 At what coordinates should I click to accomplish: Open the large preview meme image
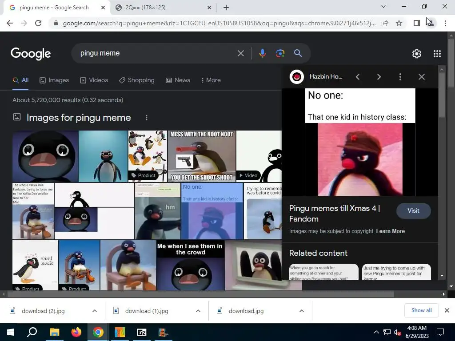tap(360, 142)
